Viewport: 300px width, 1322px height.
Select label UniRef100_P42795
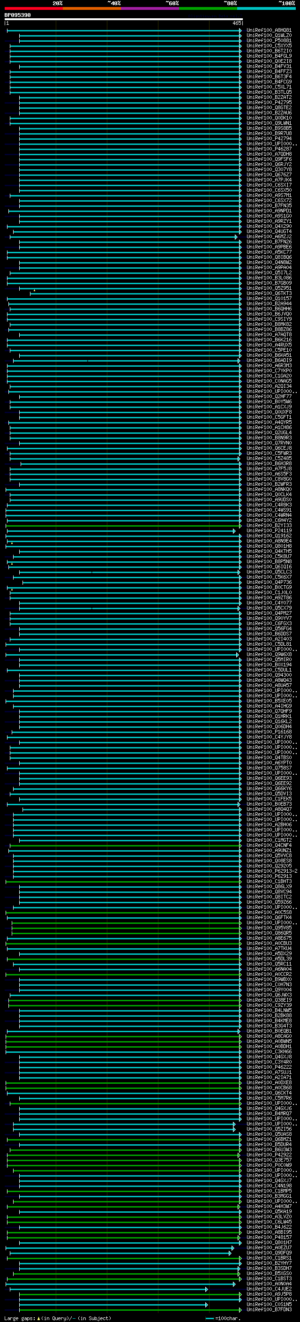click(x=269, y=103)
